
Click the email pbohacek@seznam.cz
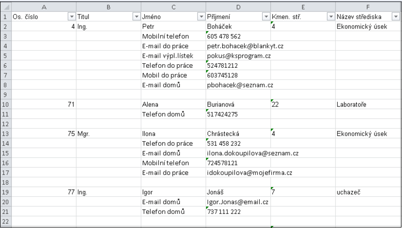(x=240, y=85)
